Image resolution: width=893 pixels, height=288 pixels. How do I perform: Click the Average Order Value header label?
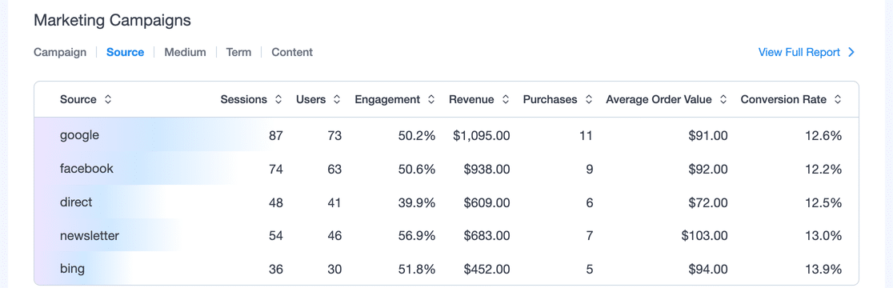tap(659, 100)
